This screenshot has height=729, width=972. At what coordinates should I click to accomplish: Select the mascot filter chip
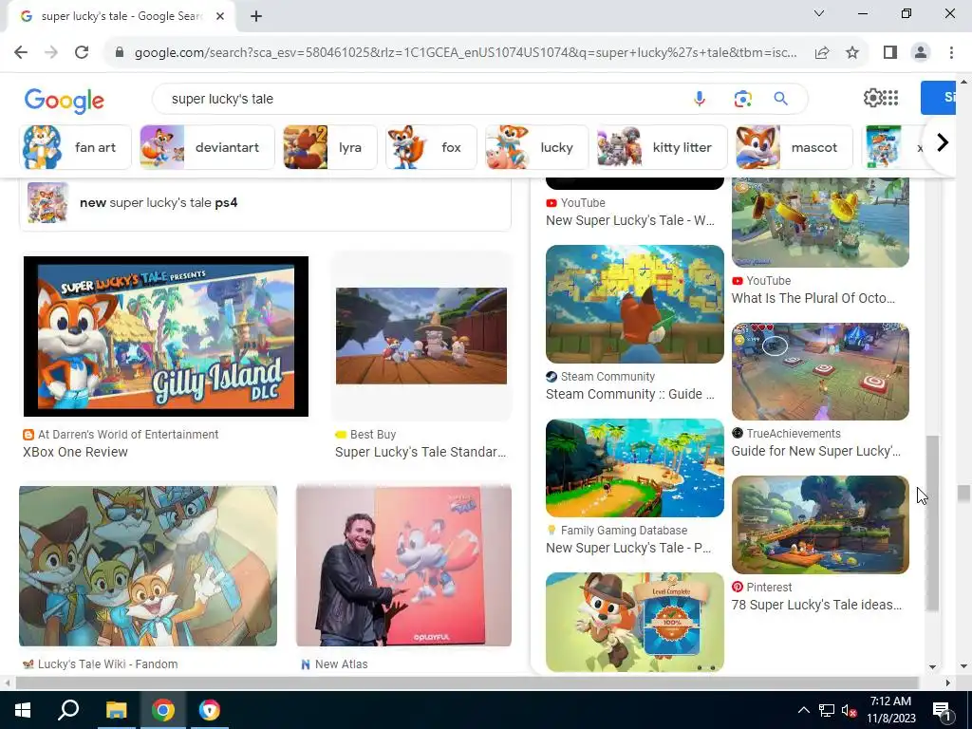point(794,147)
